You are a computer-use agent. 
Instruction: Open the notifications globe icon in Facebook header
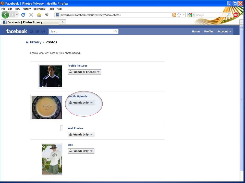43,32
